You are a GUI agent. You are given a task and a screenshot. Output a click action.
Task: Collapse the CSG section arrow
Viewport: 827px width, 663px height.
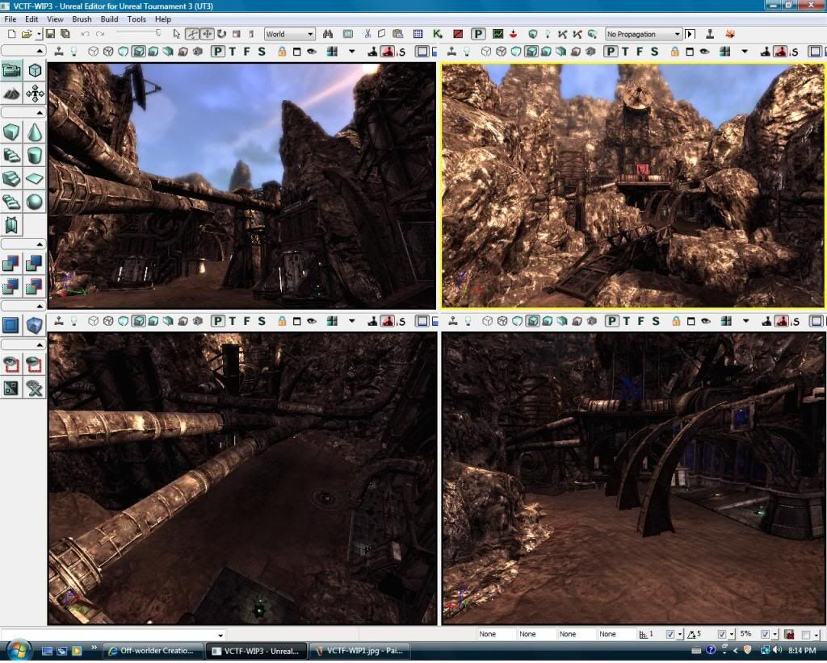[40, 244]
